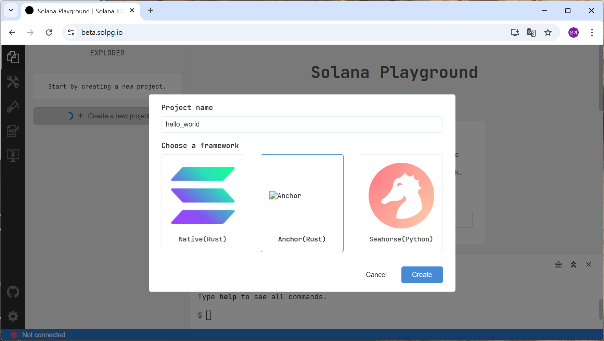Open the Chrome three-dot menu
604x341 pixels.
(x=592, y=32)
